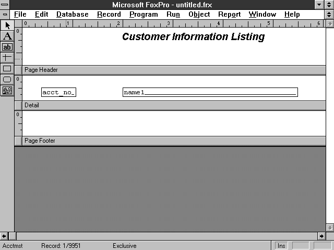Click the Page Header band marker square
The image size is (334, 250).
point(18,70)
